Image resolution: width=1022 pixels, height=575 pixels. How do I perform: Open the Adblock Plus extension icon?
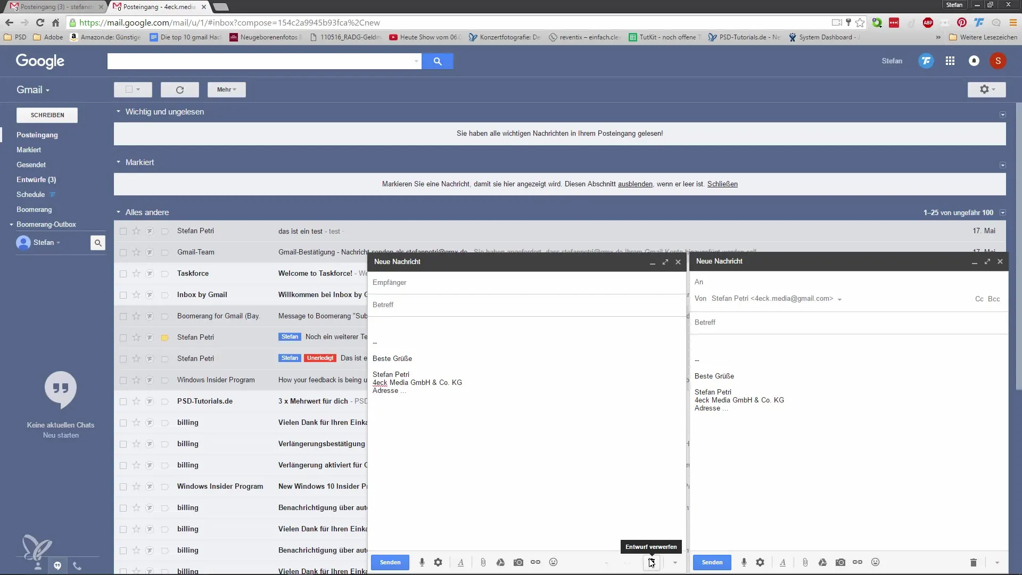point(928,22)
